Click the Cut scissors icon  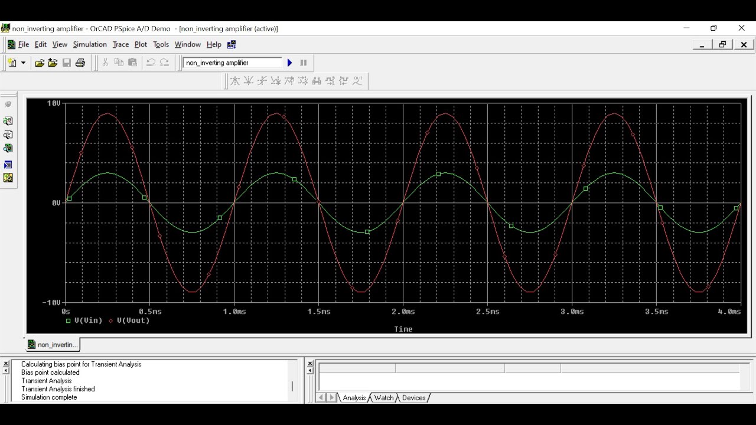point(105,63)
